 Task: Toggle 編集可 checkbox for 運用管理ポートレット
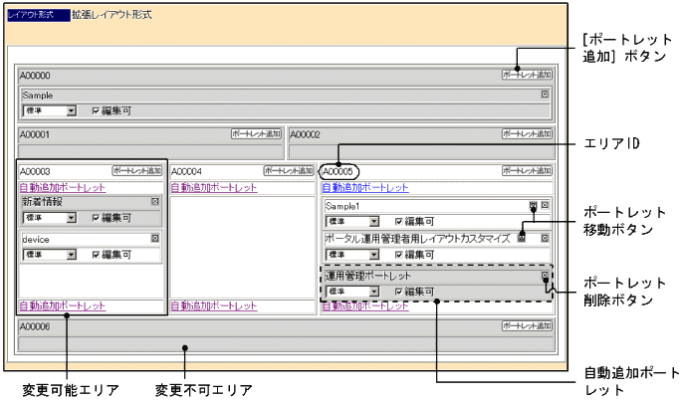click(398, 292)
